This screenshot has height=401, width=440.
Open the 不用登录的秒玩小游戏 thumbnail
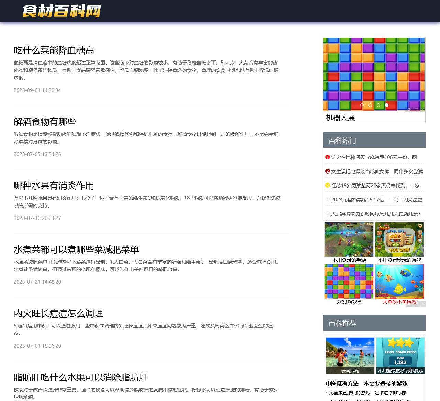(x=400, y=356)
